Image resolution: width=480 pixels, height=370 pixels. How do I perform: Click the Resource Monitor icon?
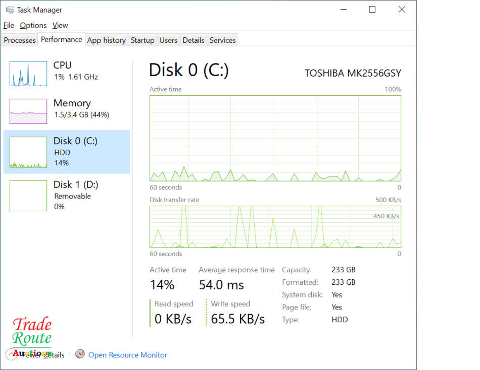(x=80, y=354)
